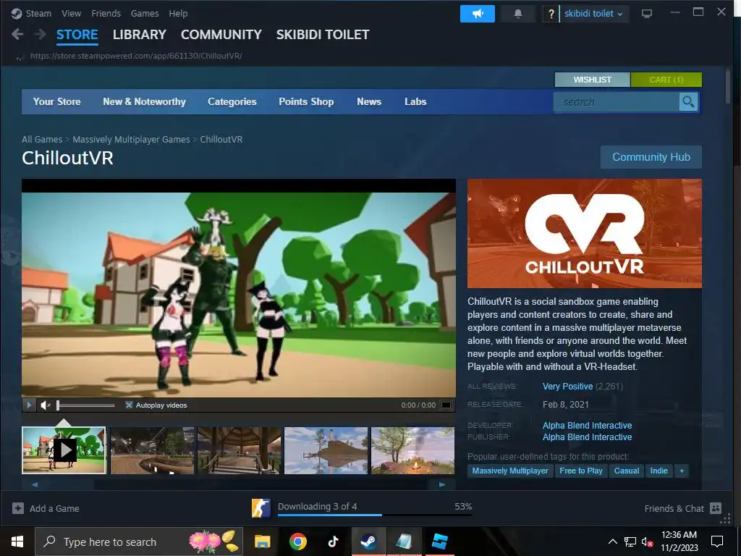The image size is (741, 556).
Task: Click the Steam taskbar icon
Action: (368, 542)
